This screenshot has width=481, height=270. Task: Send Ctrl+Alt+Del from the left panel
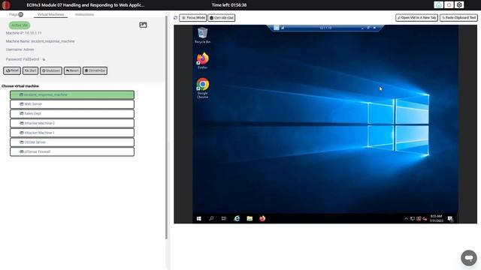point(95,70)
